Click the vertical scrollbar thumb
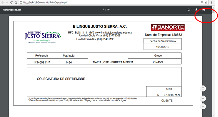 (213, 10)
